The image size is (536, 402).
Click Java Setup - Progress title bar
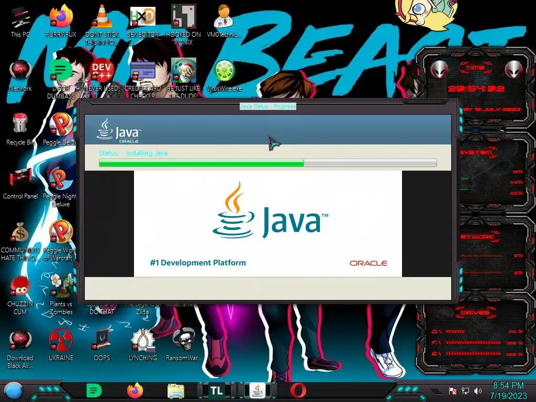pyautogui.click(x=267, y=106)
